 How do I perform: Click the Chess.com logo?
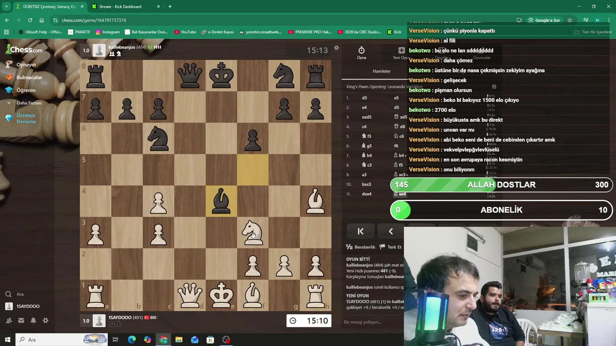(x=24, y=49)
